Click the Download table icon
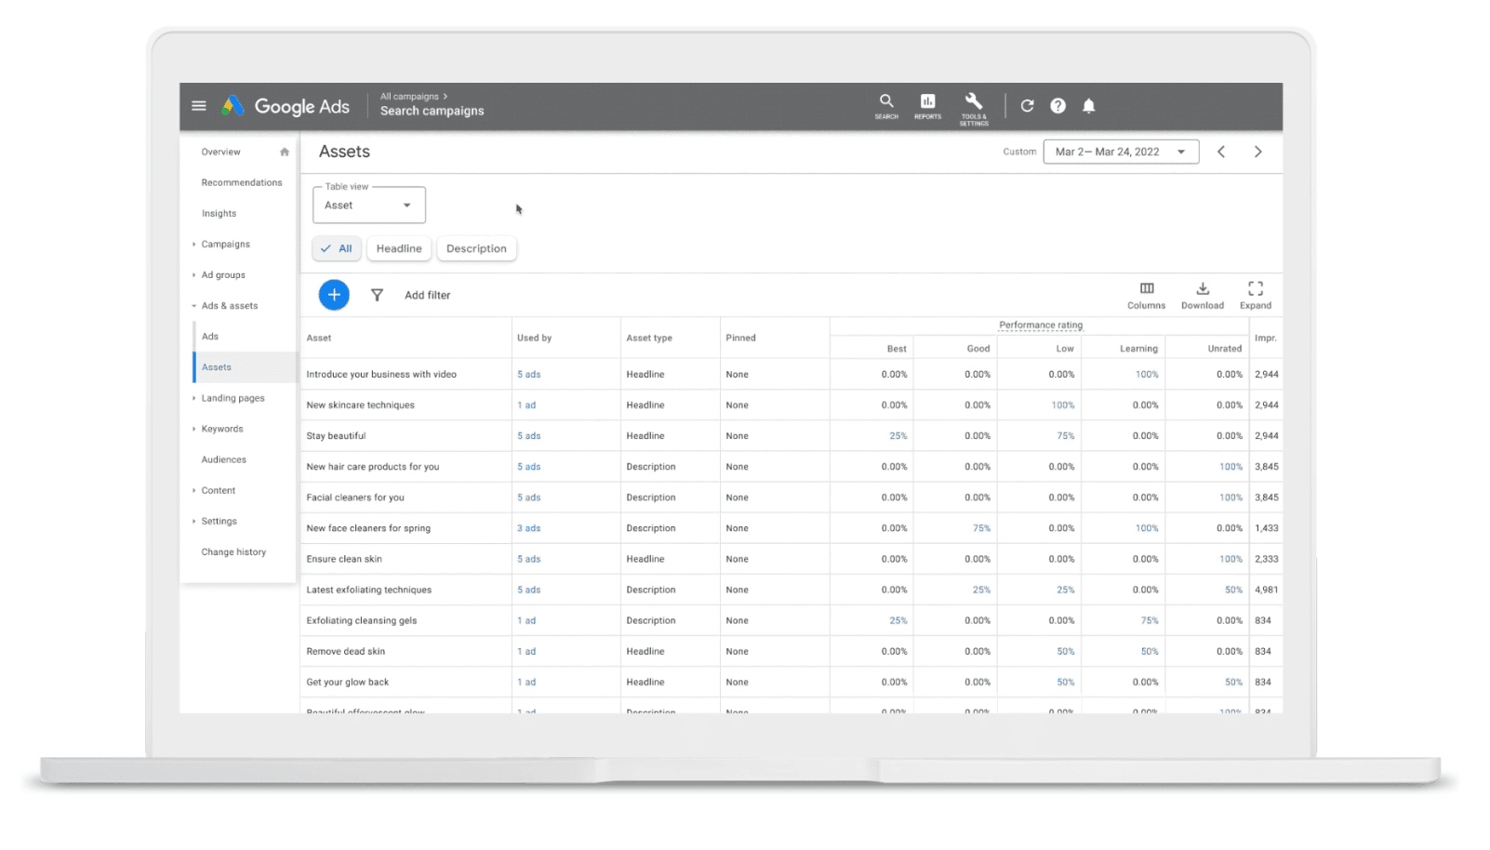The height and width of the screenshot is (850, 1490). tap(1202, 289)
